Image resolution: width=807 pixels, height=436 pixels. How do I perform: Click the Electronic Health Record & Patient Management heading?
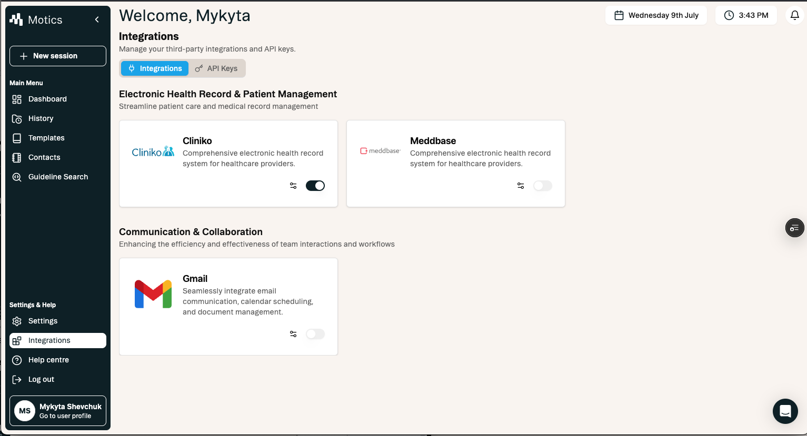click(x=228, y=94)
